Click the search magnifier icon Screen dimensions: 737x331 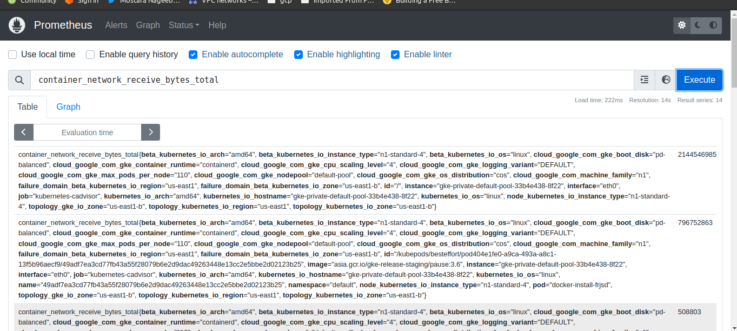[x=19, y=80]
